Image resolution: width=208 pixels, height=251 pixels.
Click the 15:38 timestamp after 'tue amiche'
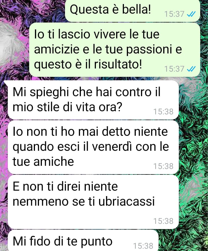(163, 166)
